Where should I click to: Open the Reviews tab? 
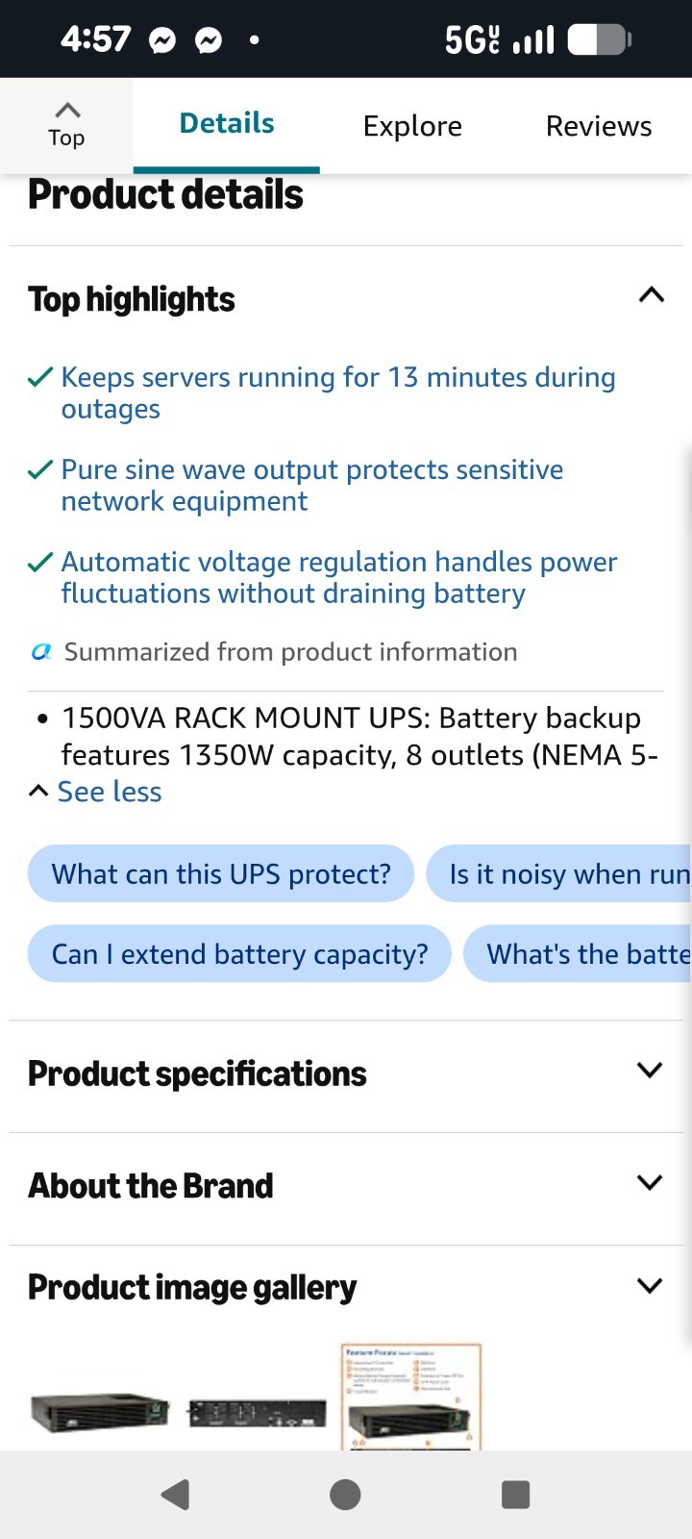[599, 126]
